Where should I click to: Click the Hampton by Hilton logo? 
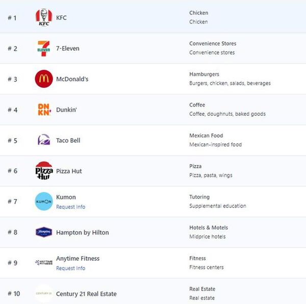click(44, 232)
